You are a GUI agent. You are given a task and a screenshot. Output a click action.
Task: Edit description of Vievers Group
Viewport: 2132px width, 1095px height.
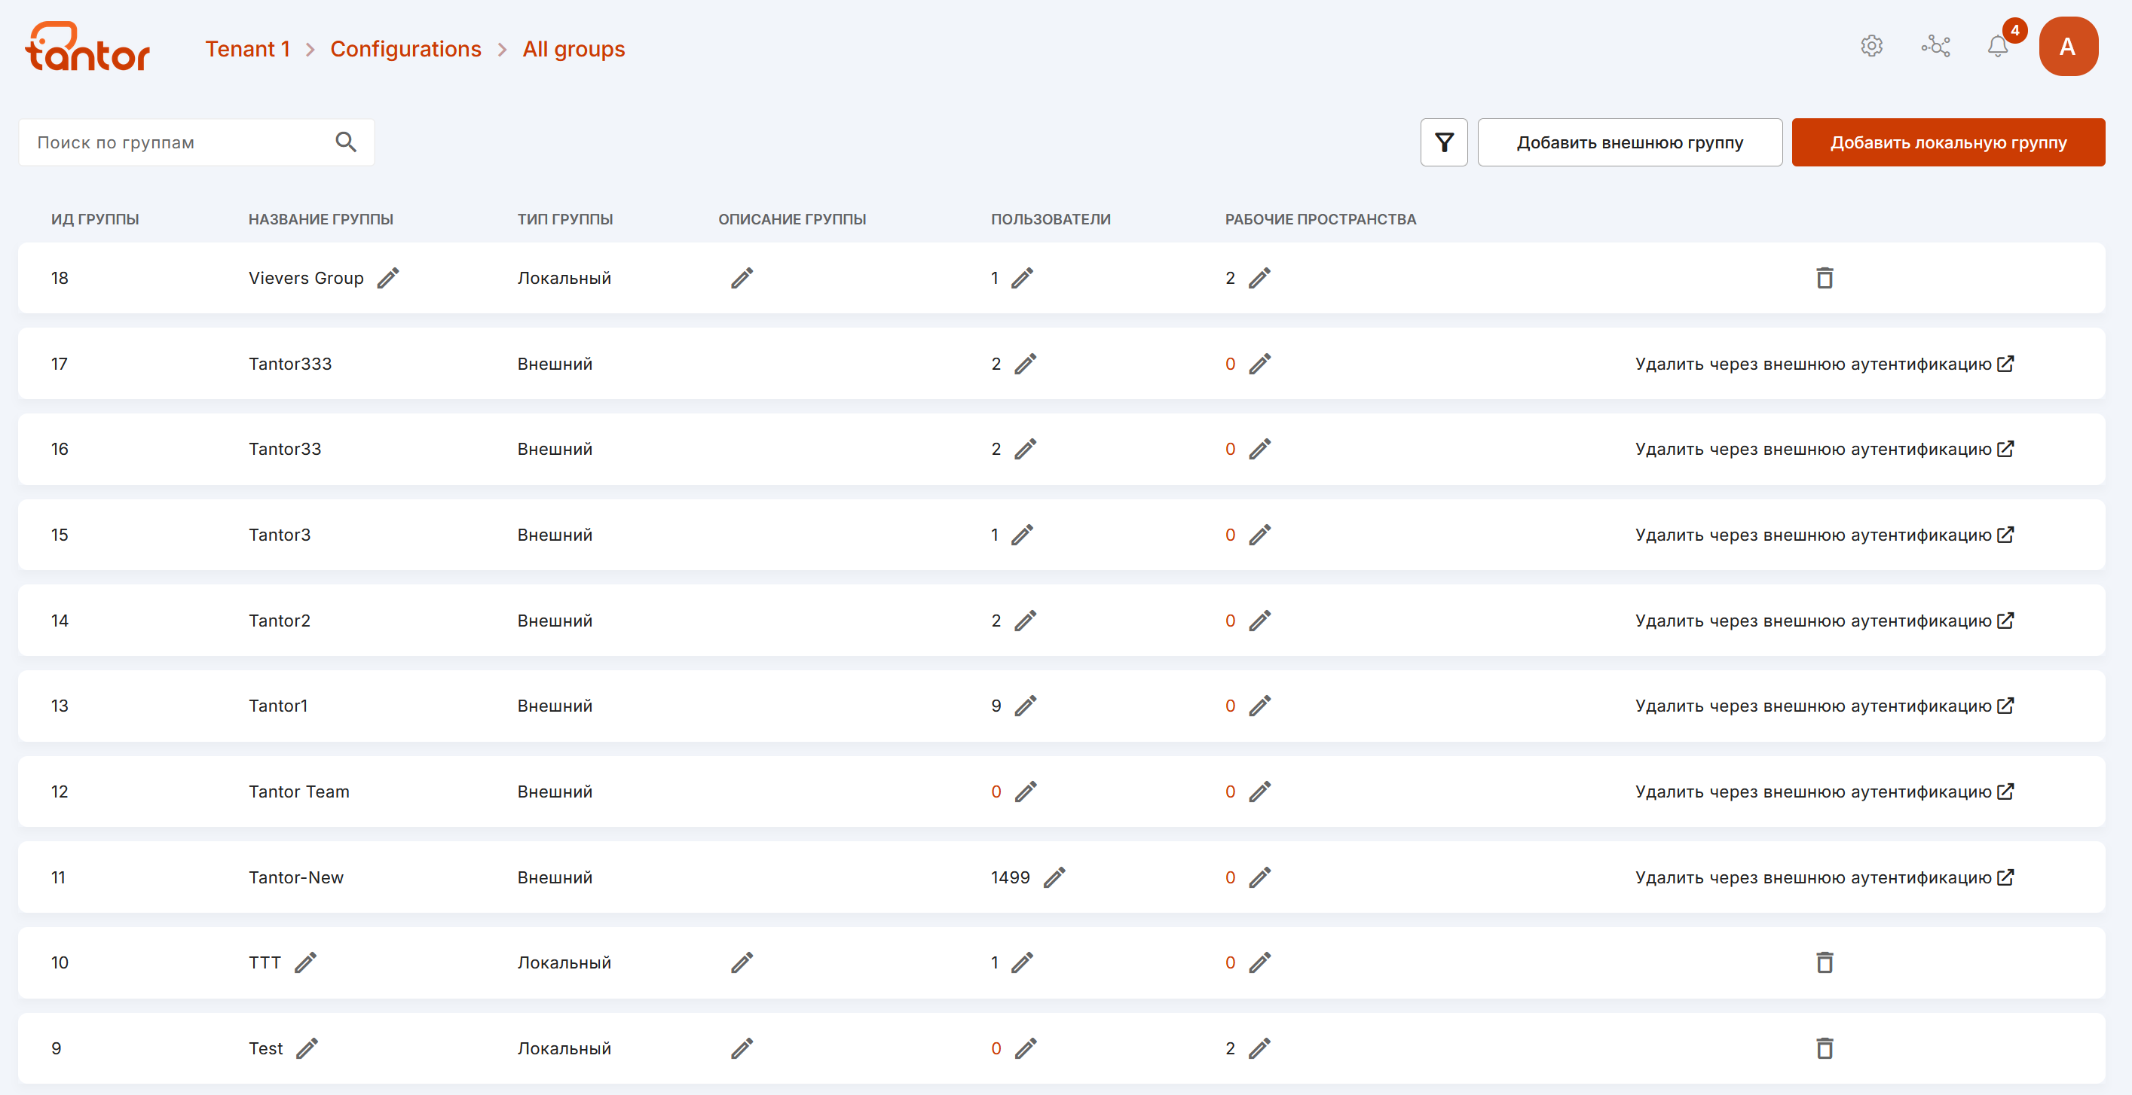[742, 278]
